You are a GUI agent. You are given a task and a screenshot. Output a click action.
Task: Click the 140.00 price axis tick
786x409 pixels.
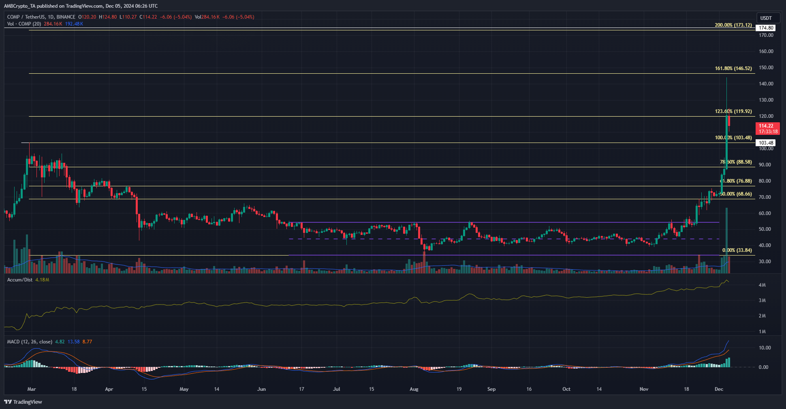[766, 84]
